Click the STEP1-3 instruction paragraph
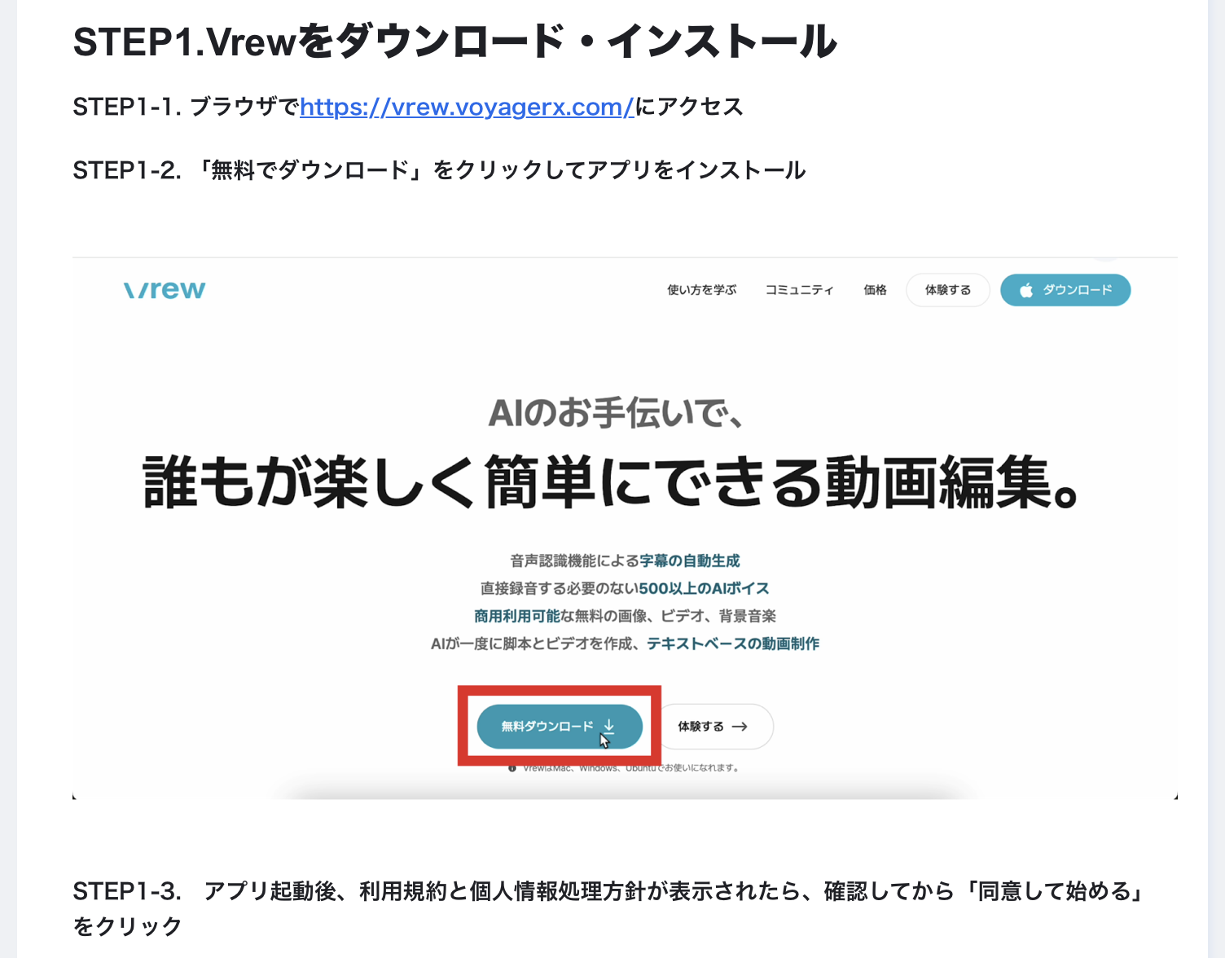This screenshot has height=958, width=1225. coord(609,908)
